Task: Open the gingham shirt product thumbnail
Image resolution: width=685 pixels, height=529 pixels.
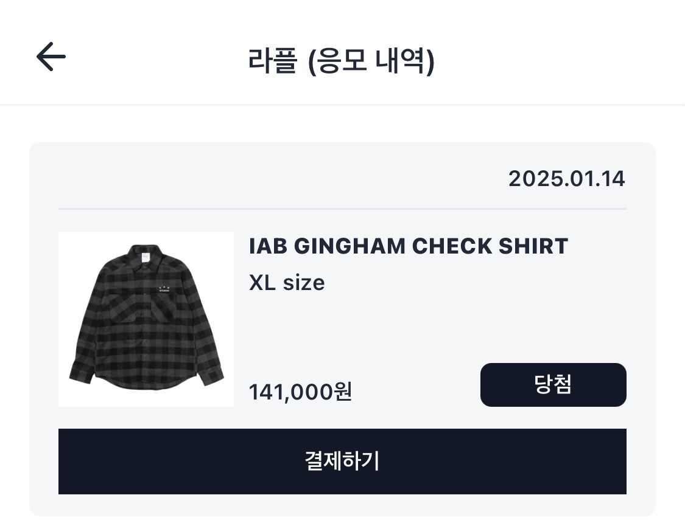Action: click(x=146, y=319)
